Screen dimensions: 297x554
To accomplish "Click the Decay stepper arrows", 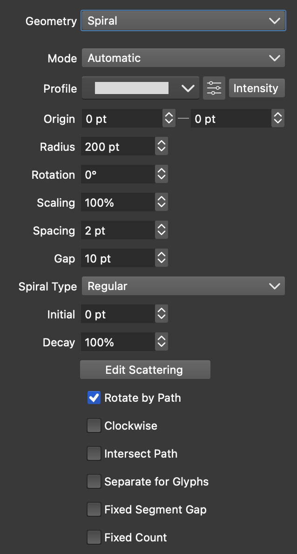I will (162, 342).
